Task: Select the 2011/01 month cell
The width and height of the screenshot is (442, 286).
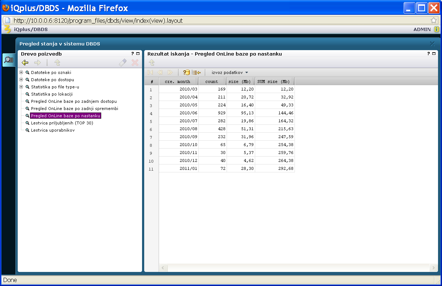Action: click(179, 168)
